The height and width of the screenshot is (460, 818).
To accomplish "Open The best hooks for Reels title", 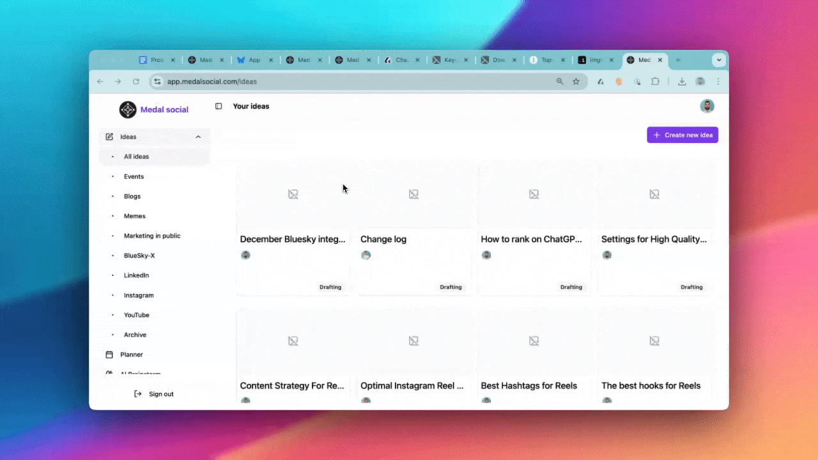I will [651, 386].
